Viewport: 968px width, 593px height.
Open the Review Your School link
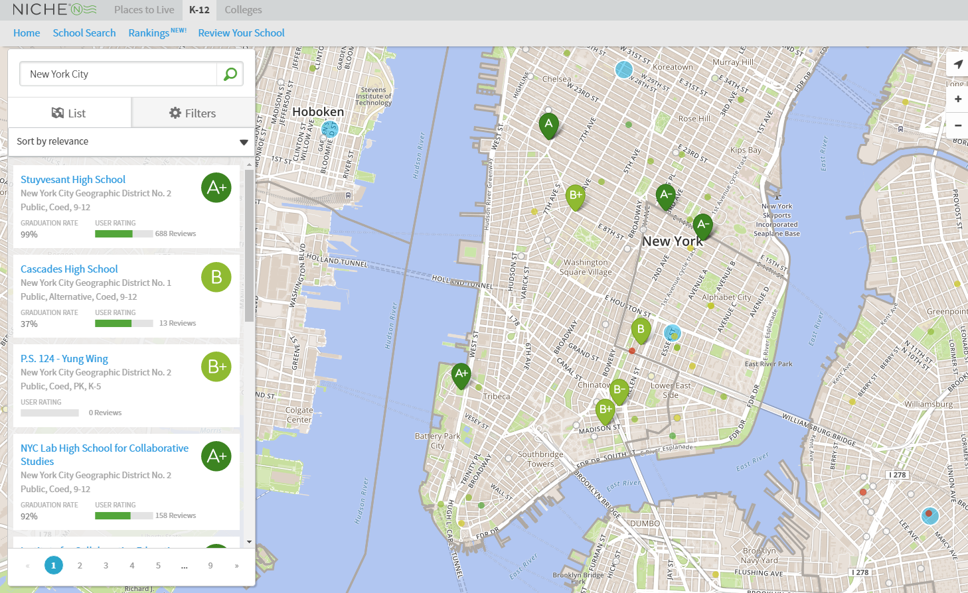241,33
